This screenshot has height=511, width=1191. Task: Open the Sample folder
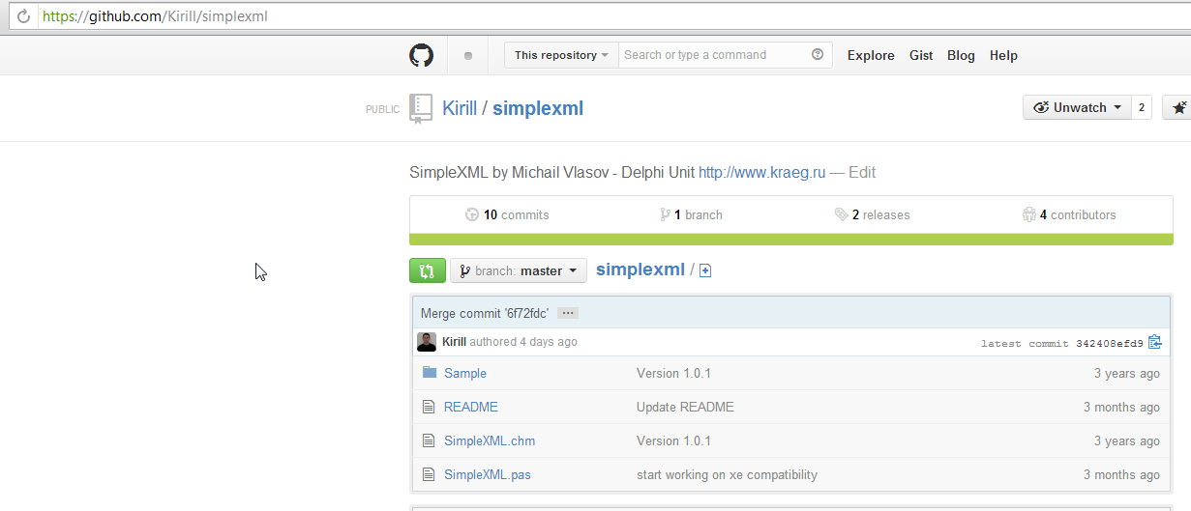pyautogui.click(x=465, y=373)
